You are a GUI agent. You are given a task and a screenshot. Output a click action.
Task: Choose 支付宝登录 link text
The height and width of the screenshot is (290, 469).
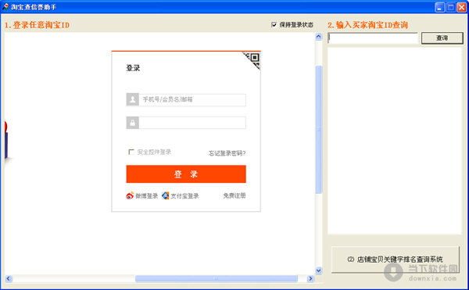click(184, 196)
